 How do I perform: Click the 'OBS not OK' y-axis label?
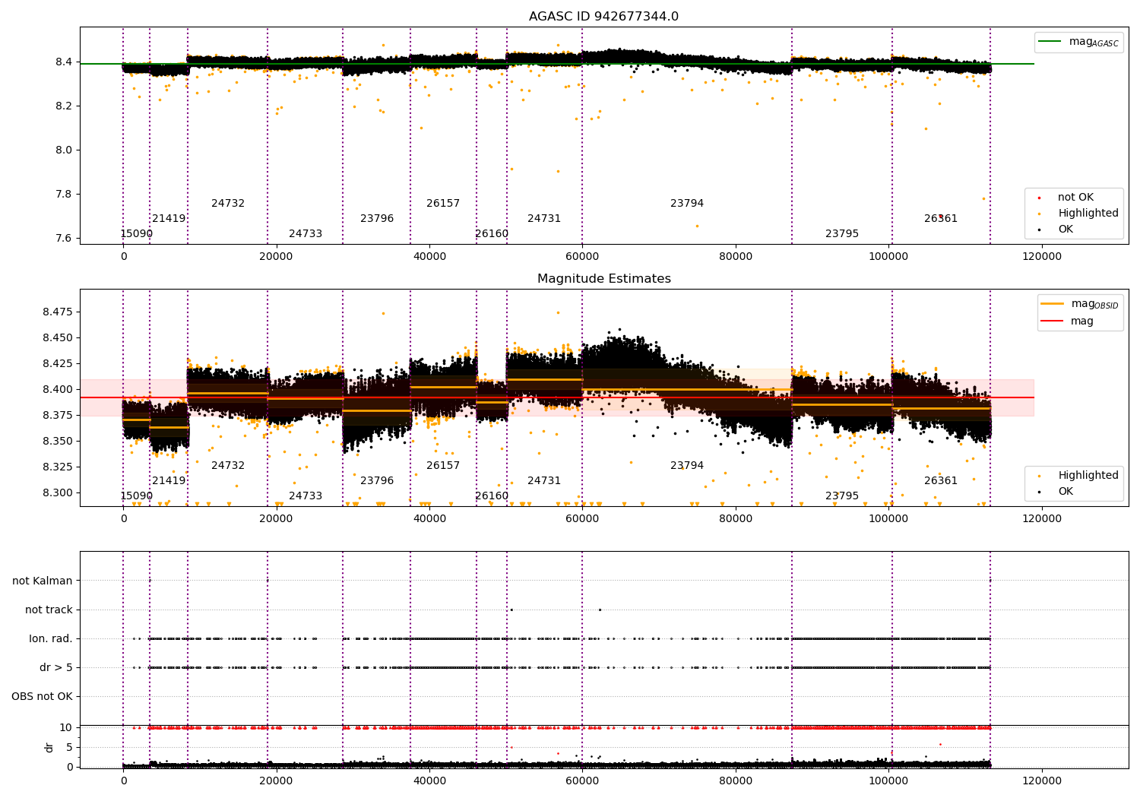pos(42,696)
